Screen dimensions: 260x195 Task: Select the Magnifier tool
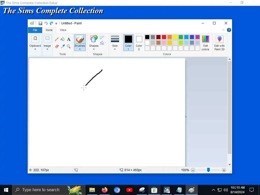(69, 46)
